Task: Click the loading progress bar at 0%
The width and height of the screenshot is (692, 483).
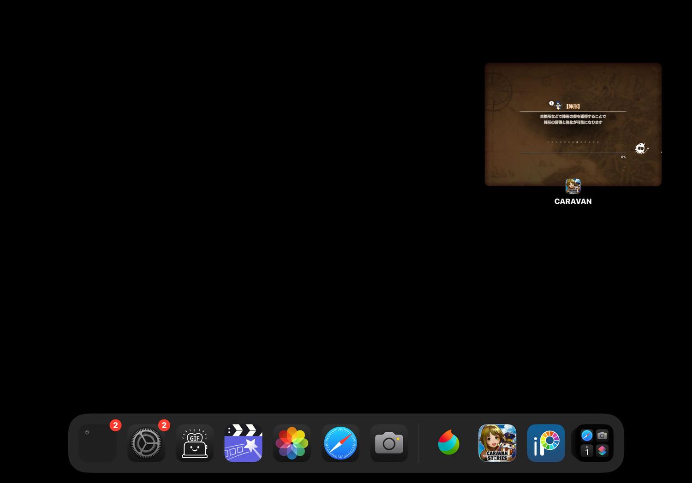Action: point(573,153)
